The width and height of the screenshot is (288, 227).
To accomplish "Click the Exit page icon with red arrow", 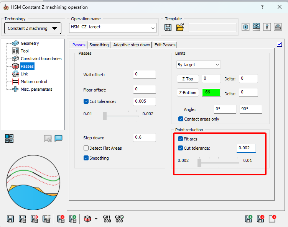I will pyautogui.click(x=272, y=219).
